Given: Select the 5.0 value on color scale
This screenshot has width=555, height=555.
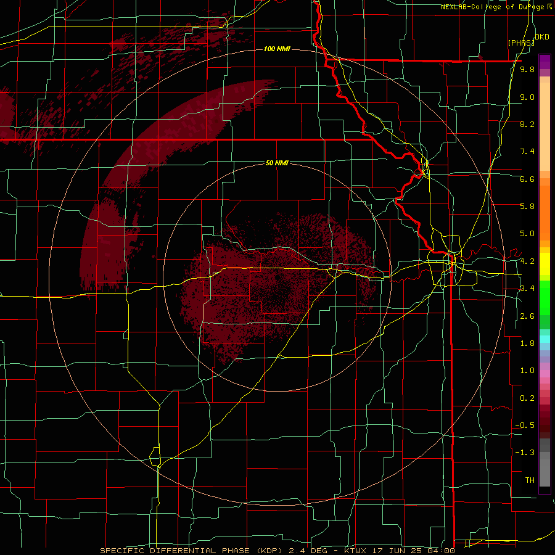Looking at the screenshot, I should coord(527,234).
